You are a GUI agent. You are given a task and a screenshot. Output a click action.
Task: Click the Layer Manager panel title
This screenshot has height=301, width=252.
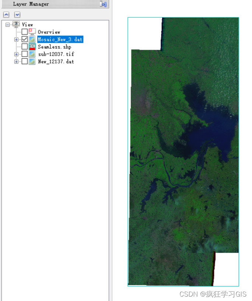click(31, 4)
